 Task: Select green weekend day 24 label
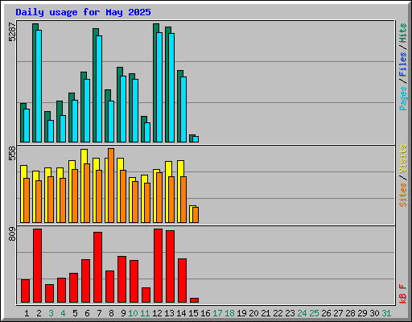302,313
